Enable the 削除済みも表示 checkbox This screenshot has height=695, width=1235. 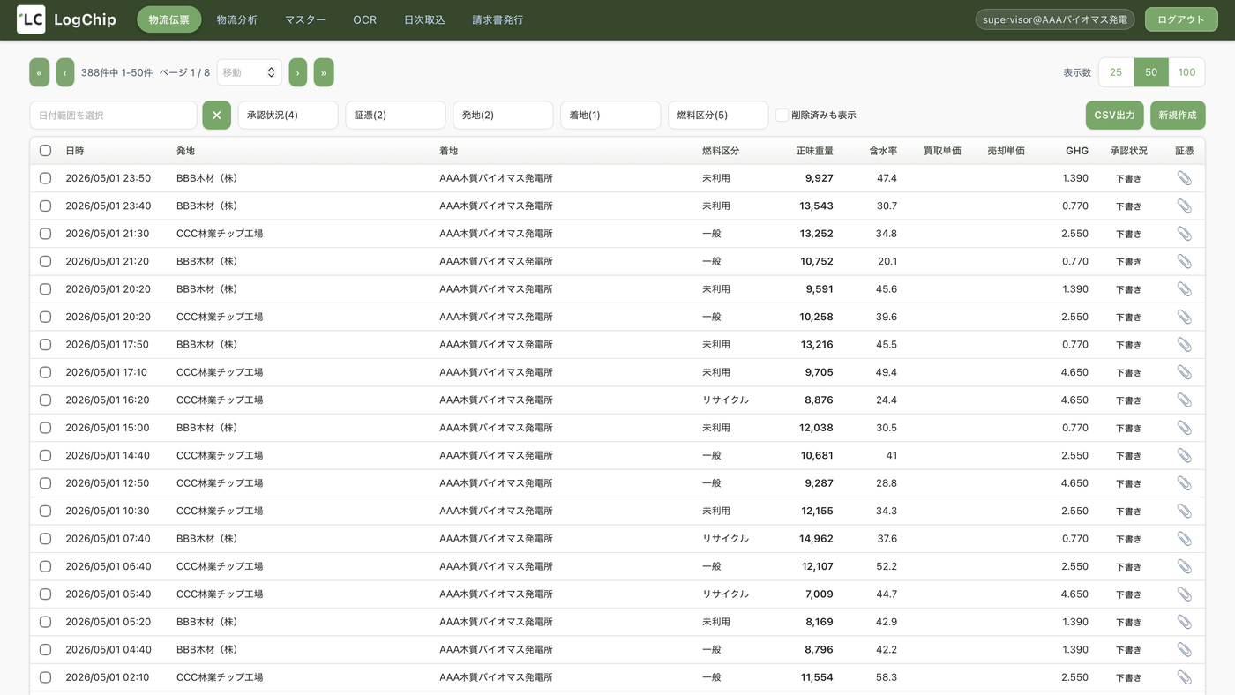coord(782,116)
